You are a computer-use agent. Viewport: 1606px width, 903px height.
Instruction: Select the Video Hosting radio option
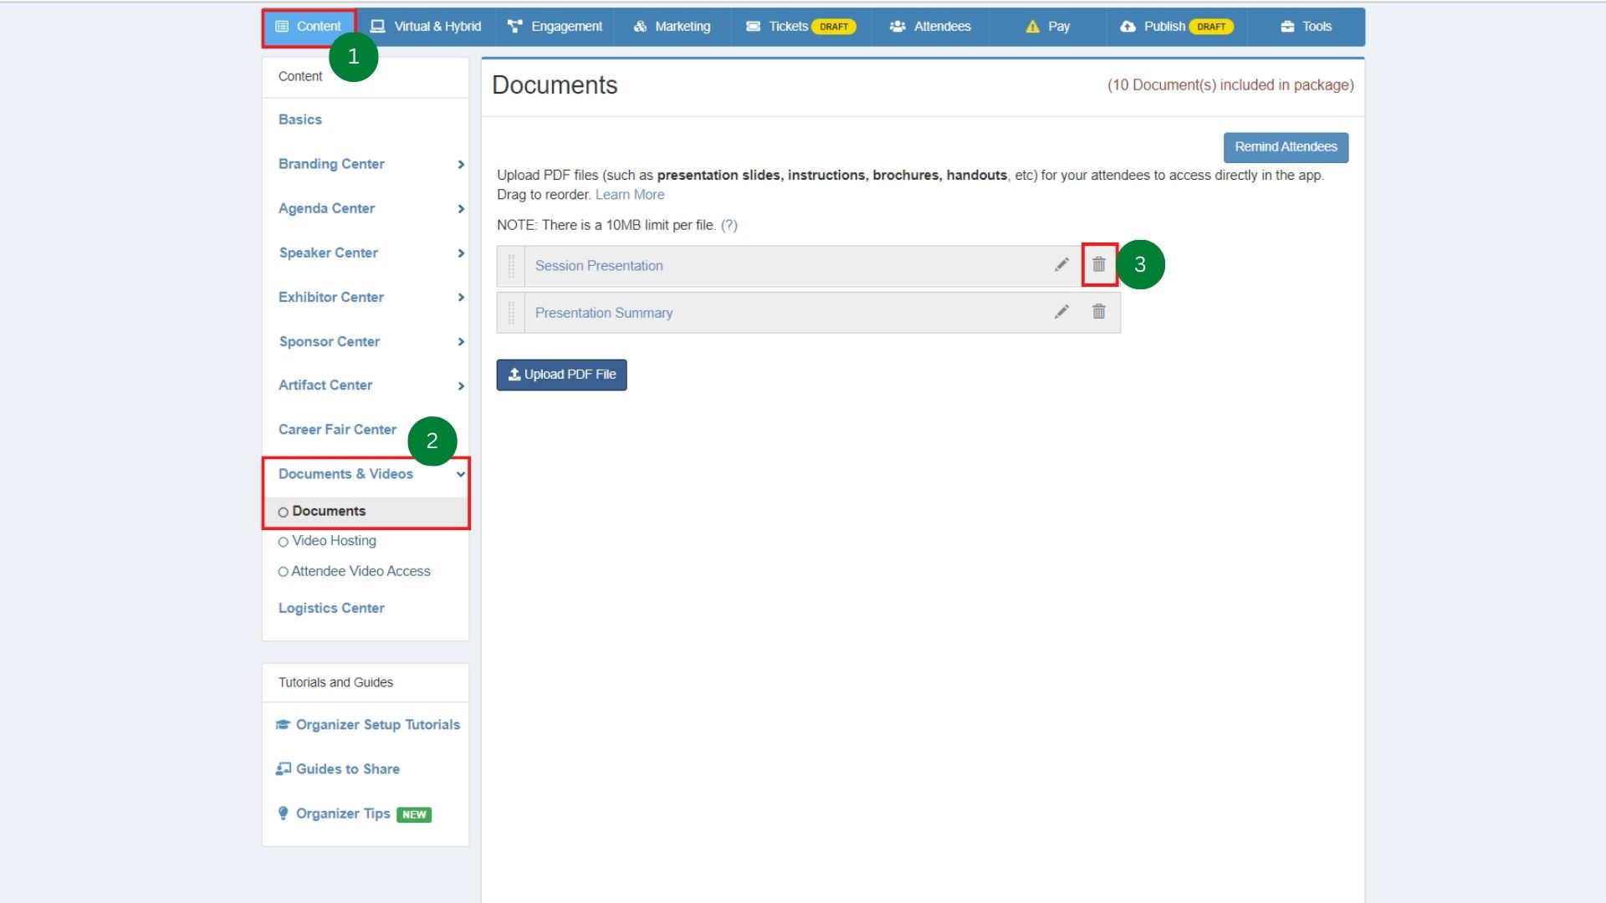[x=284, y=542]
